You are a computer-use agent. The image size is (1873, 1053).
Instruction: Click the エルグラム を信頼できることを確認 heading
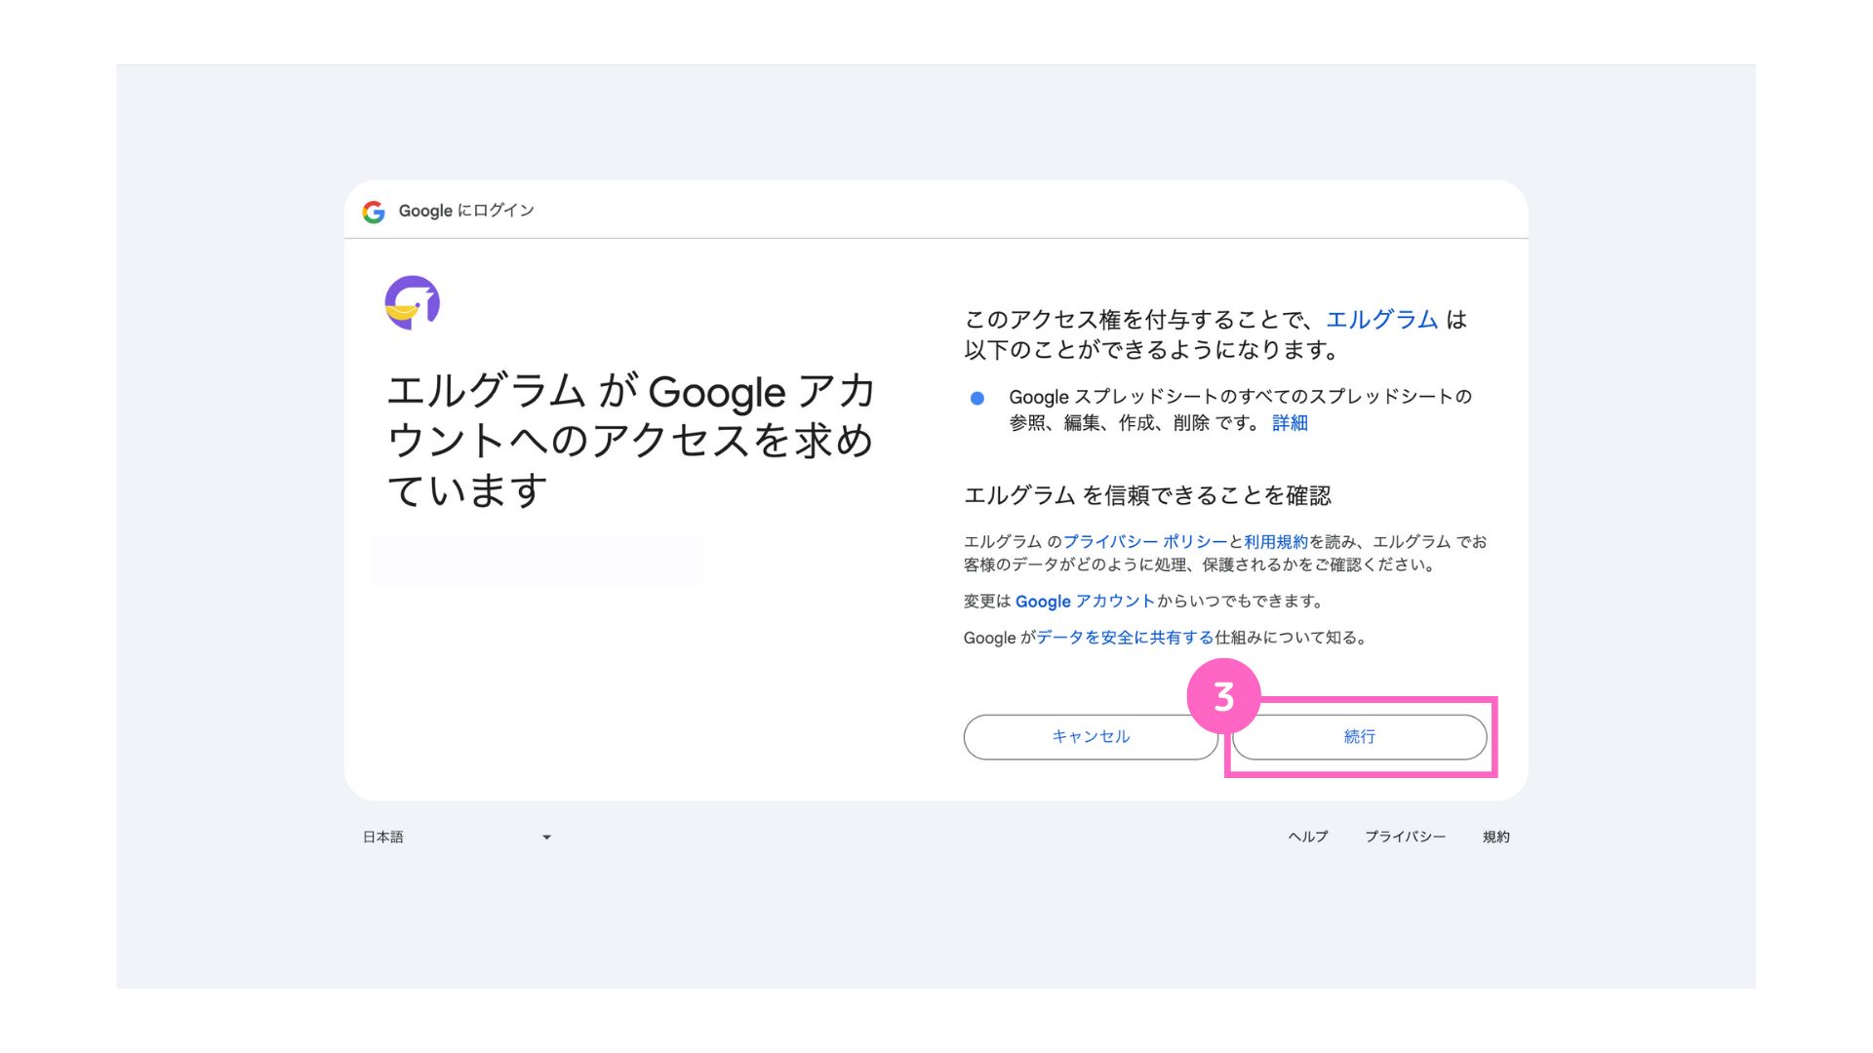[1147, 495]
